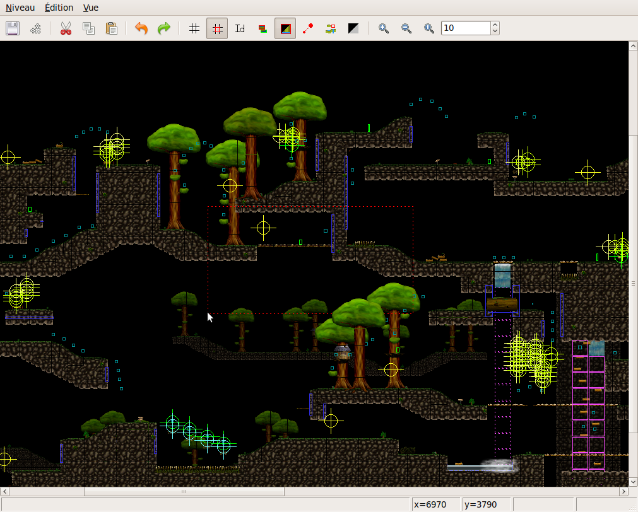Redo with the green arrow icon
Image resolution: width=638 pixels, height=512 pixels.
[x=164, y=28]
